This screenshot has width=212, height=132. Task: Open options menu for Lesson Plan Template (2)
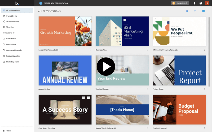click(x=90, y=50)
